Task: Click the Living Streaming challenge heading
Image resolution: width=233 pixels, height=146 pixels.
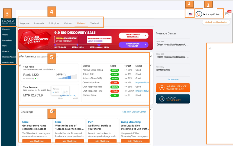Action: coord(131,122)
